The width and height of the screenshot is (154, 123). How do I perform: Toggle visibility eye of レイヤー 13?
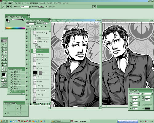click(27, 55)
